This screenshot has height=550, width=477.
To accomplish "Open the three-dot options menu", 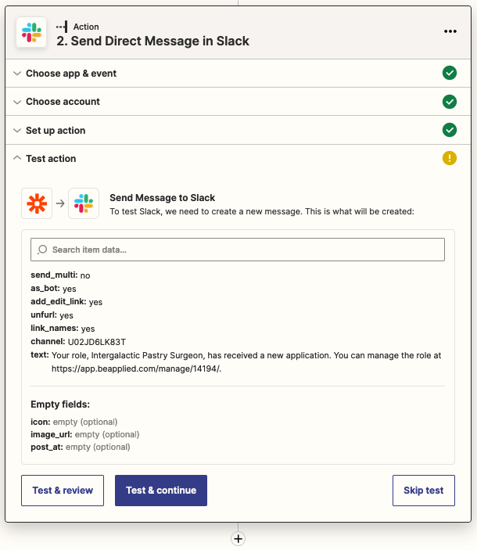I will (x=450, y=31).
